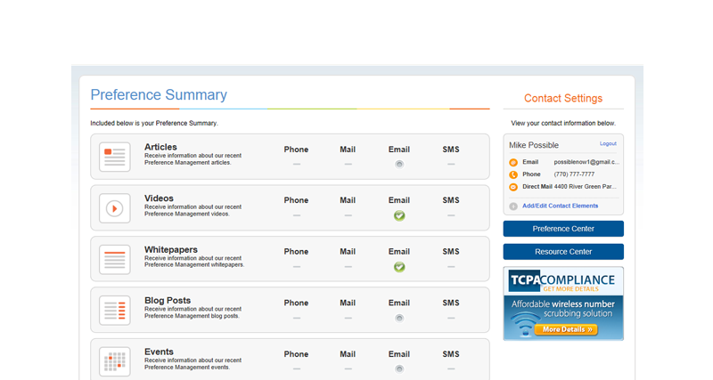Viewport: 713px width, 380px height.
Task: Click the gray Add/Edit contact icon
Action: tap(513, 206)
